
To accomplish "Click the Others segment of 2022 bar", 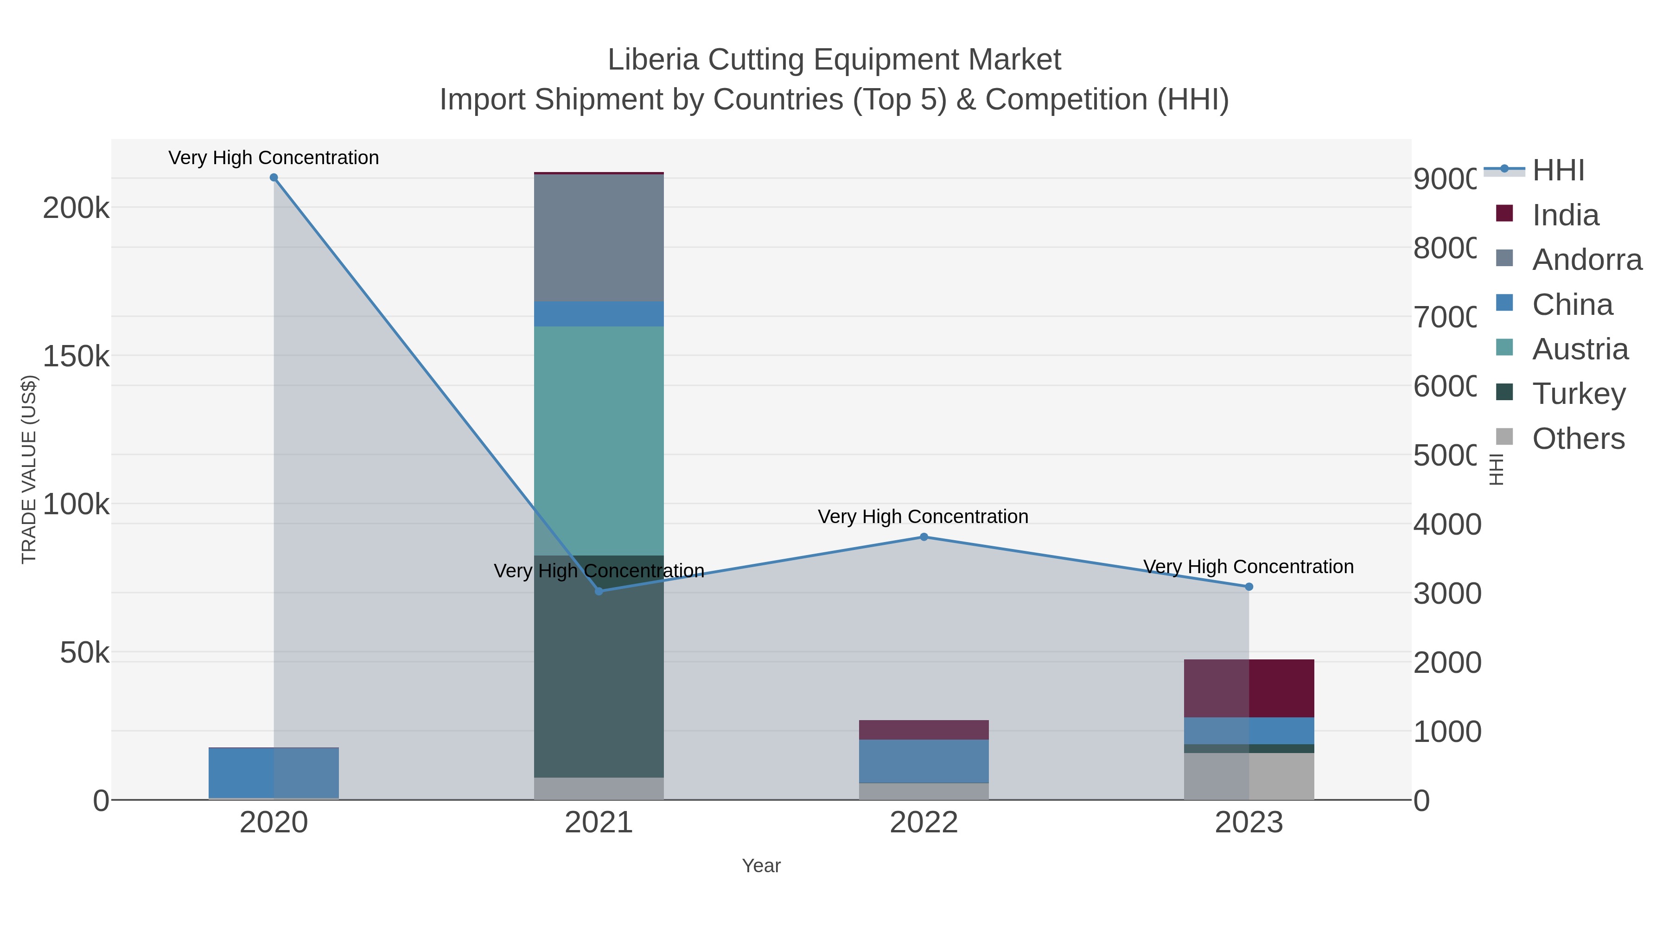I will coord(924,791).
